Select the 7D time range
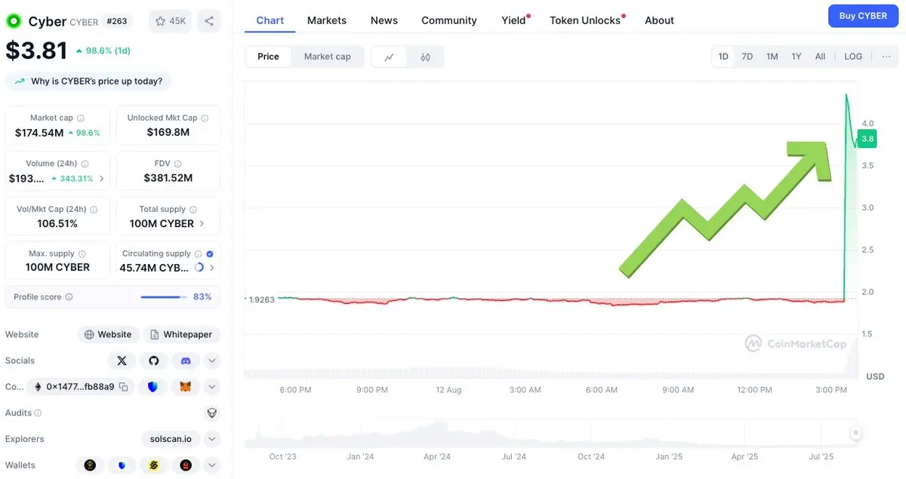 click(747, 57)
